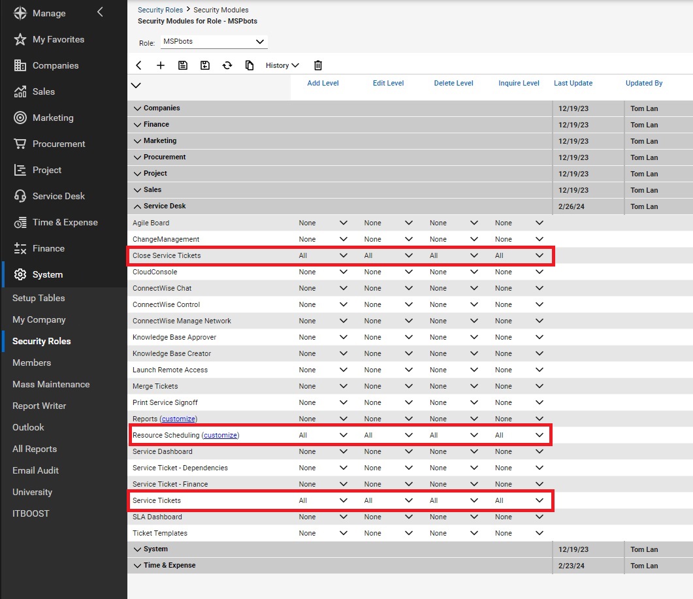Collapse the Manage sidebar with the arrow
693x599 pixels.
pos(100,12)
